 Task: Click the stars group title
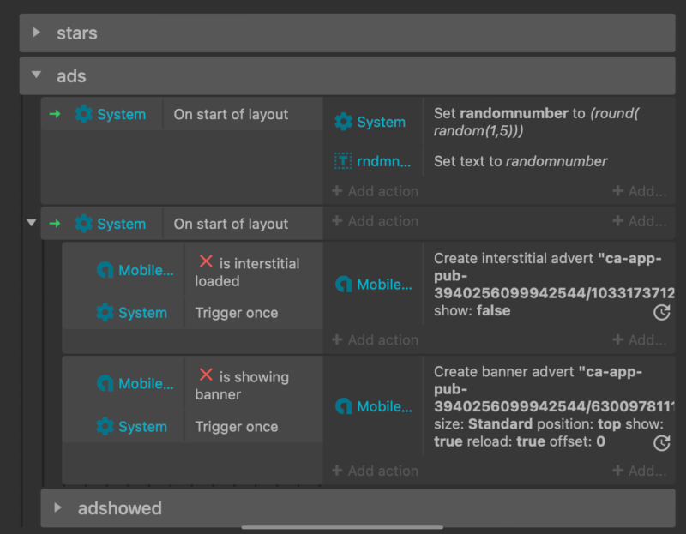pyautogui.click(x=77, y=33)
